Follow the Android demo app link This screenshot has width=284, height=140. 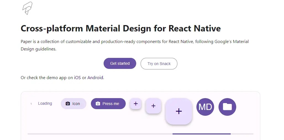click(x=95, y=78)
